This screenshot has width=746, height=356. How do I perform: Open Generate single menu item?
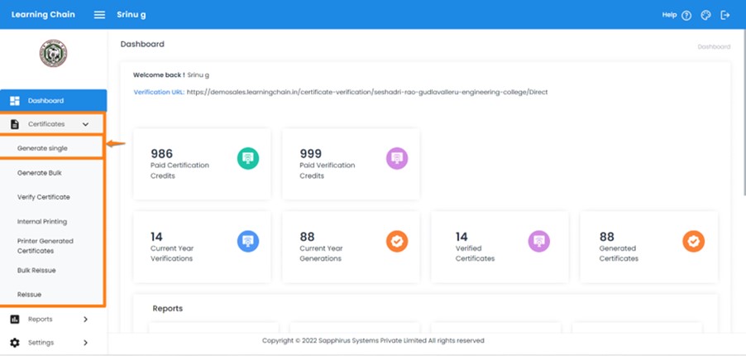(42, 148)
